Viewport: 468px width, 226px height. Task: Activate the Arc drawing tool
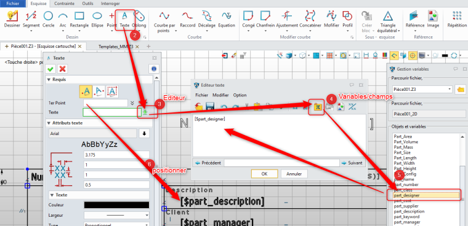point(63,19)
